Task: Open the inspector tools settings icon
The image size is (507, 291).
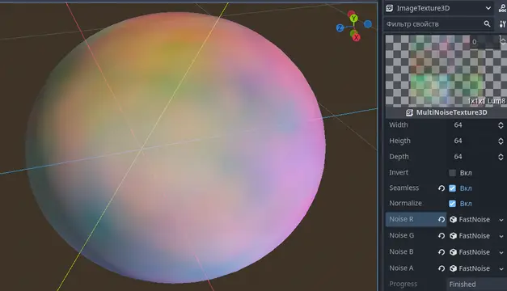Action: tap(502, 24)
